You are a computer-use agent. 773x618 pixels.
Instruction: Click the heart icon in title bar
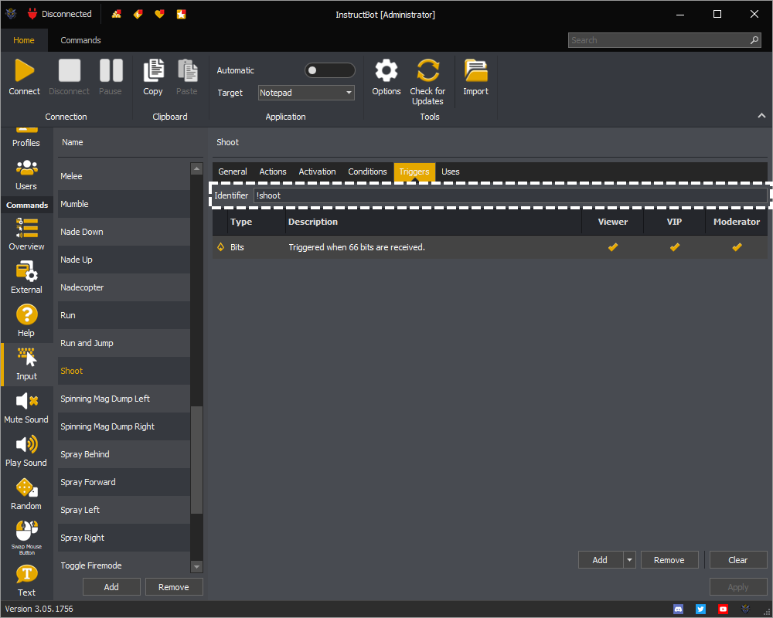[x=159, y=15]
